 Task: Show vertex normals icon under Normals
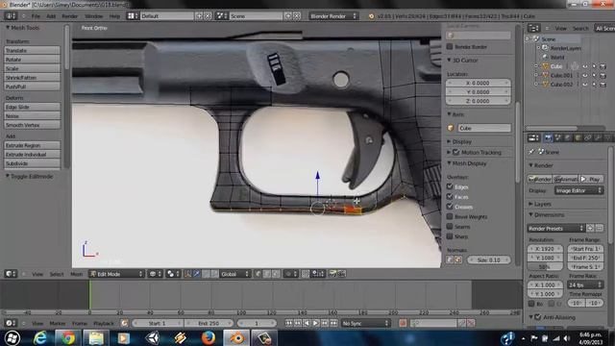[451, 259]
